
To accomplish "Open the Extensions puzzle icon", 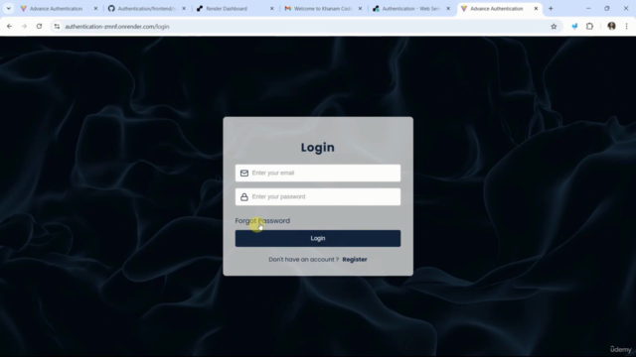I will pos(589,27).
